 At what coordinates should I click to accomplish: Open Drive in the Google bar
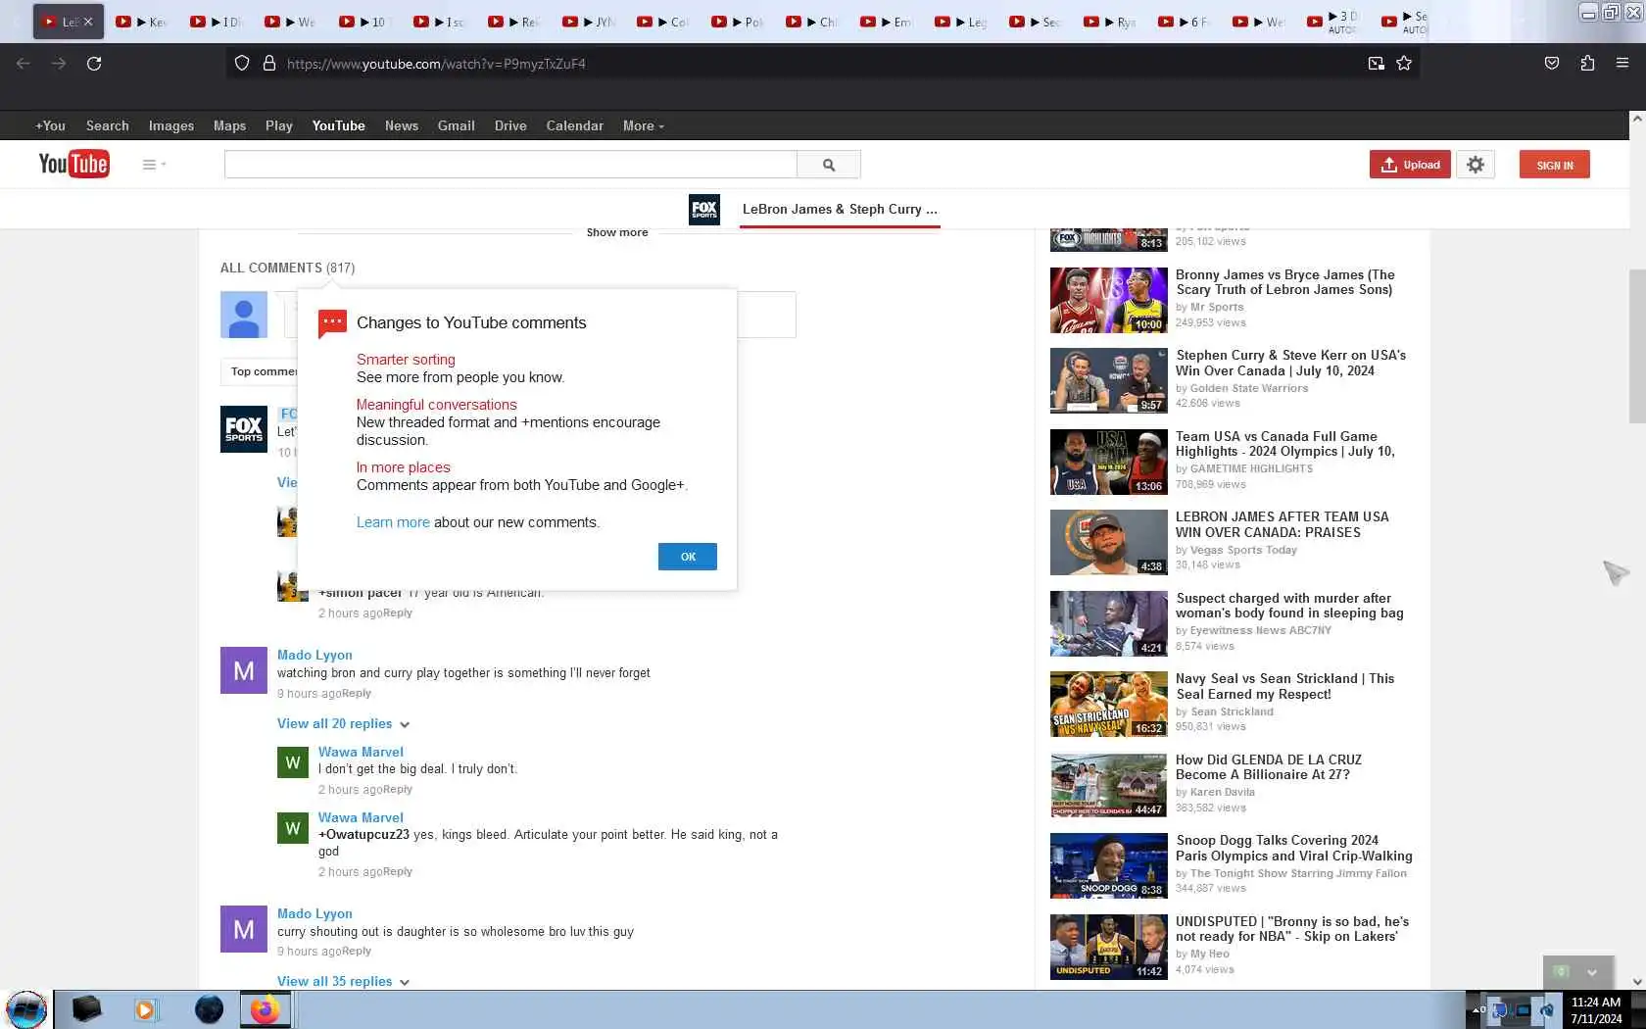click(x=510, y=125)
